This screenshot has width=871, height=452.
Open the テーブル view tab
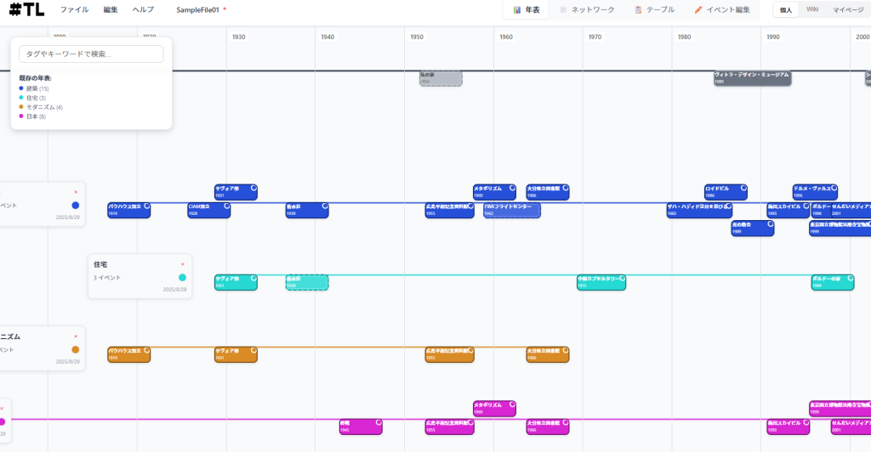pos(654,10)
